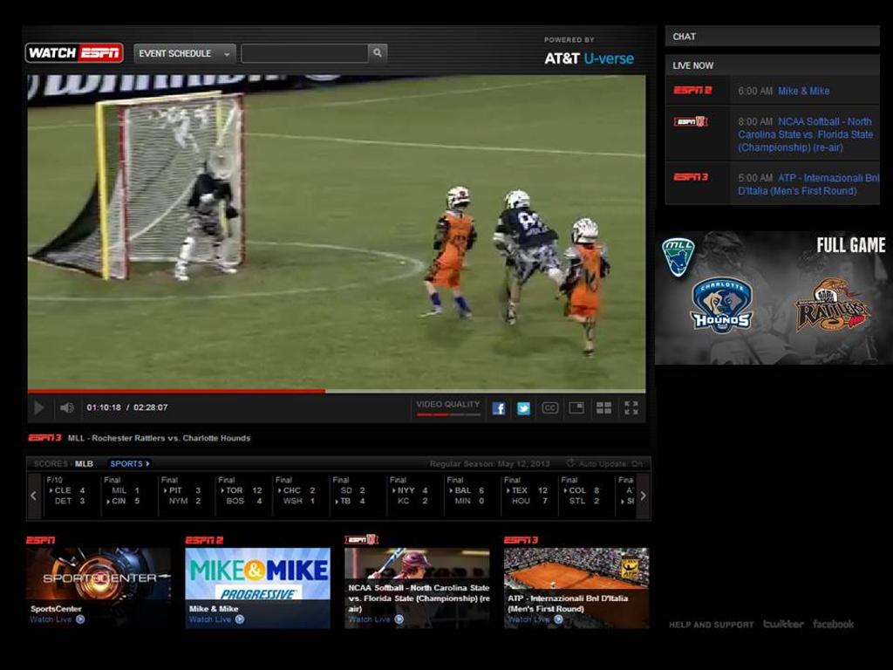Open the MIL vs CIN score

click(x=125, y=491)
